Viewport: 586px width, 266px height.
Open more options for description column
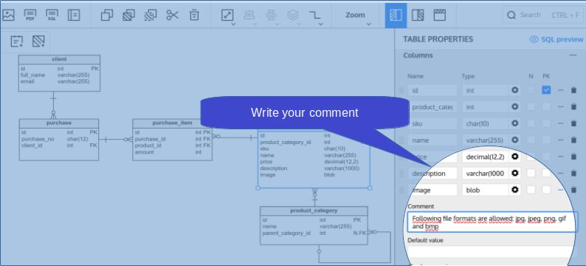[561, 173]
